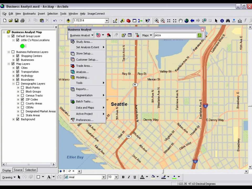The width and height of the screenshot is (252, 189).
Task: Open the Segmentation submenu
Action: [x=88, y=95]
